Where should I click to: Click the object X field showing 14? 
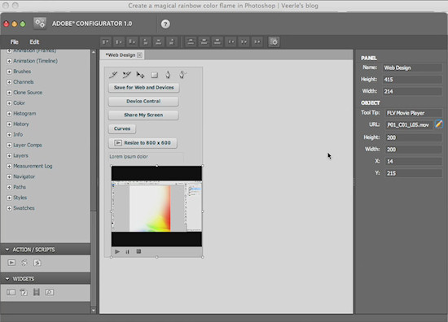pyautogui.click(x=414, y=161)
